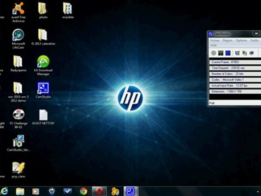
Task: Select the AVAST NETTOIY file icon
Action: (43, 117)
